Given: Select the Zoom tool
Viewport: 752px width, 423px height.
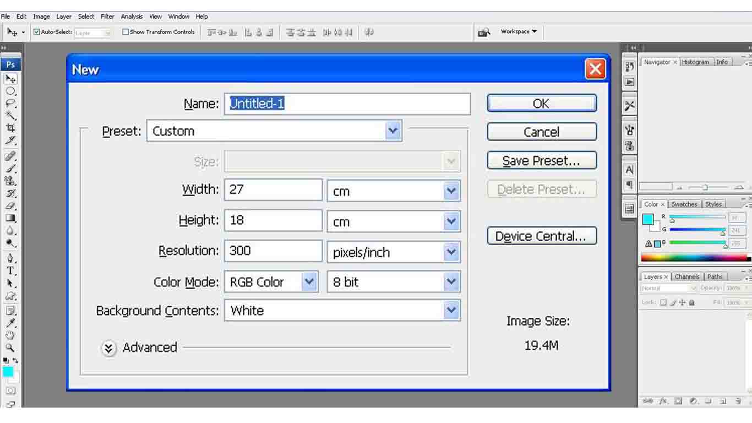Looking at the screenshot, I should pyautogui.click(x=10, y=348).
